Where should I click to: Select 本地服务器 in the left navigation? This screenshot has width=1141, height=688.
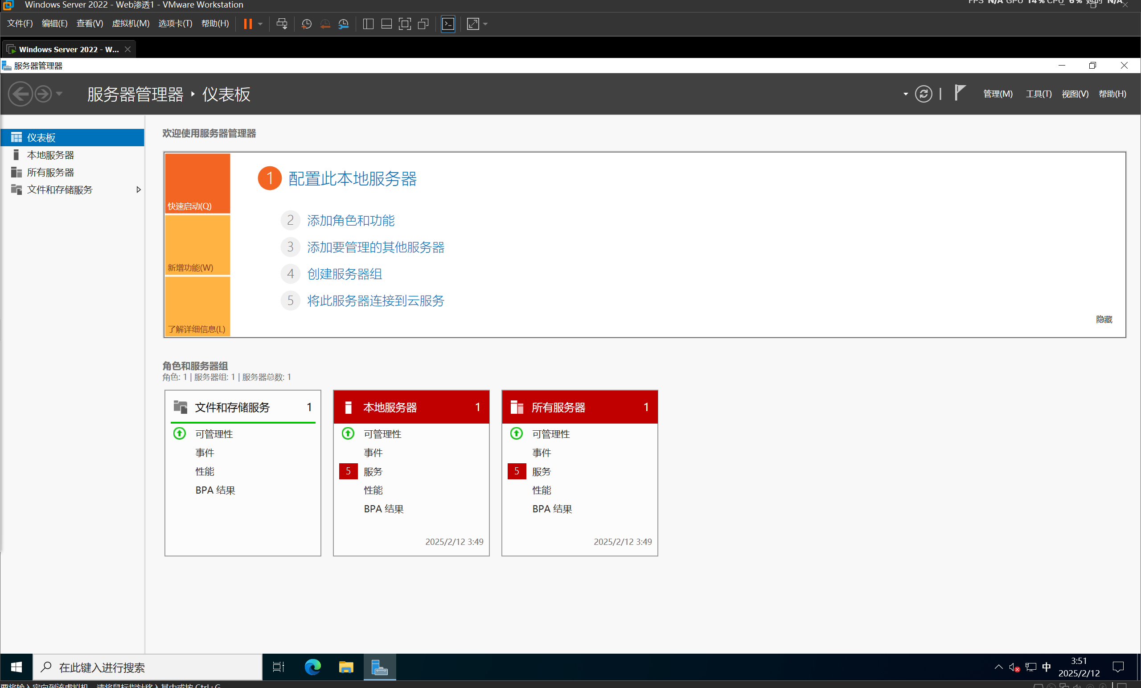[x=72, y=155]
